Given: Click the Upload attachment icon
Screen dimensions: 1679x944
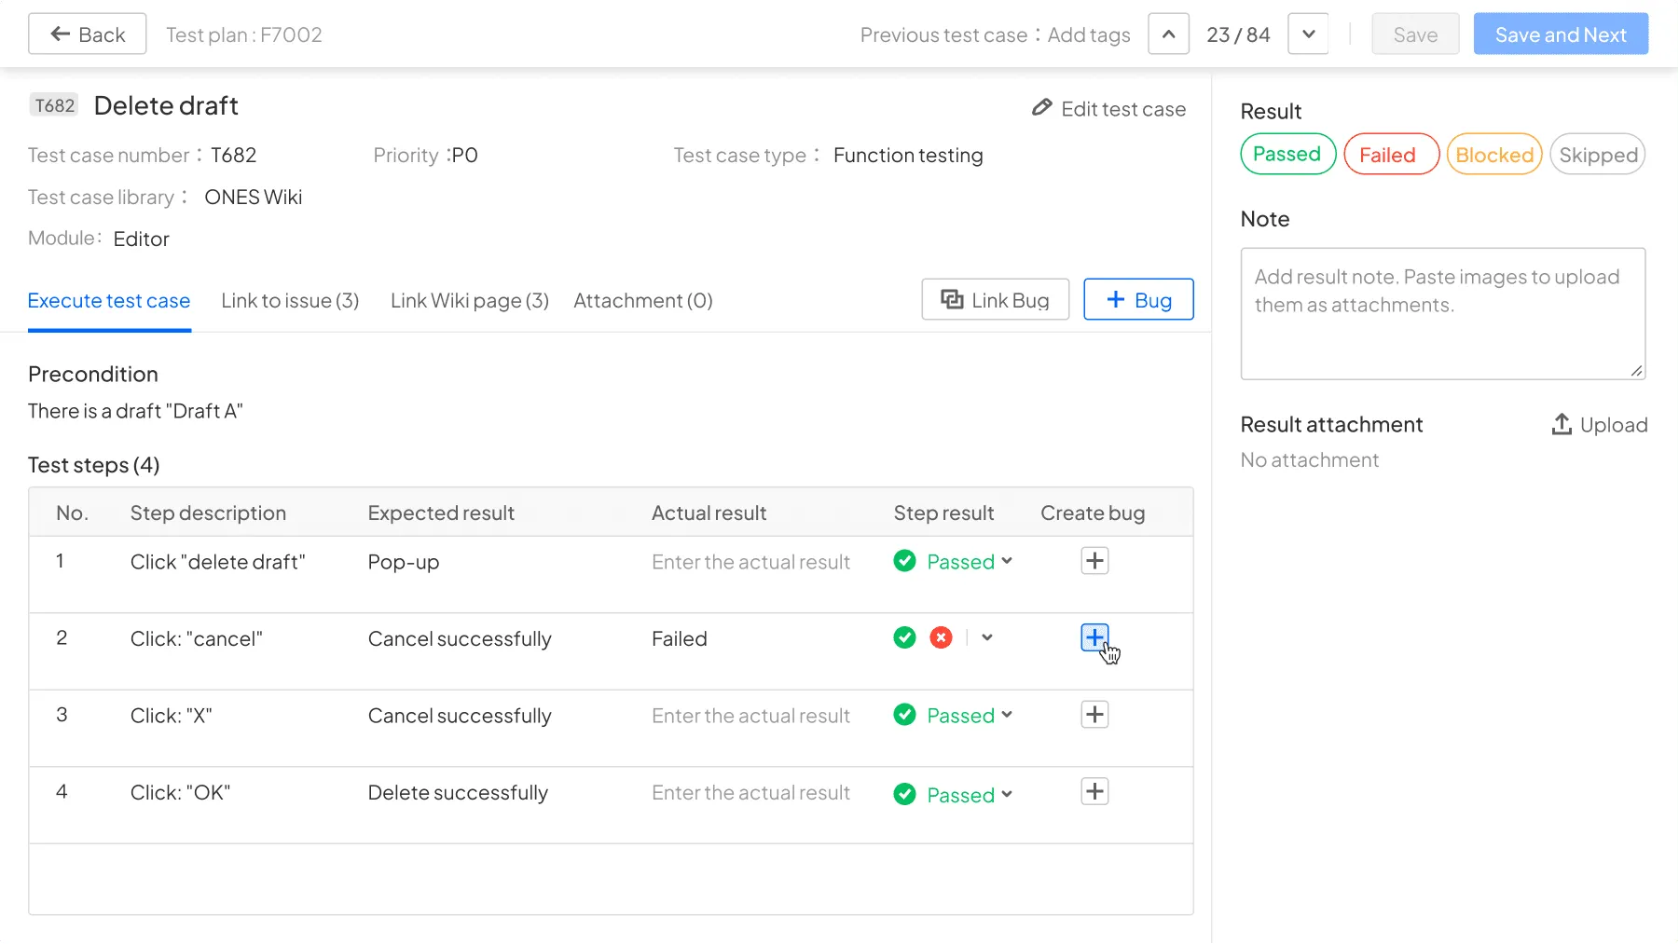Looking at the screenshot, I should pos(1562,425).
